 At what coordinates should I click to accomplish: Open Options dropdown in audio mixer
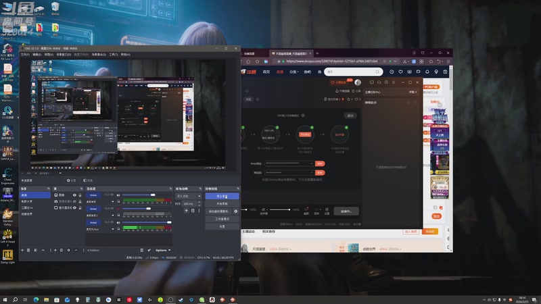163,250
